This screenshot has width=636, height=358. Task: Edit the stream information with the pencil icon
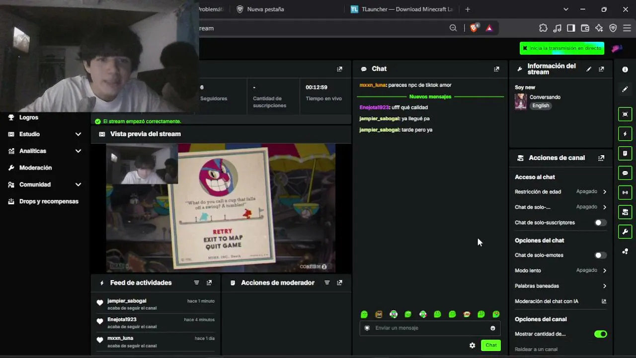[x=589, y=69]
